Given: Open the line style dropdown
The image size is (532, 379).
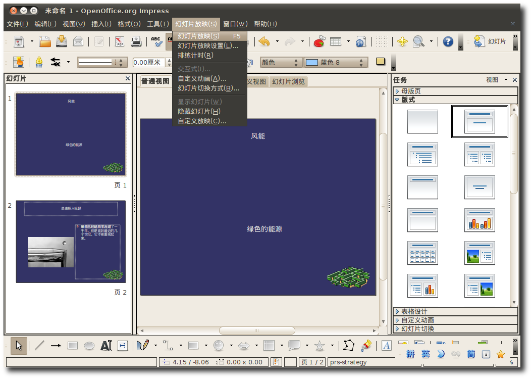Looking at the screenshot, I should pyautogui.click(x=102, y=63).
